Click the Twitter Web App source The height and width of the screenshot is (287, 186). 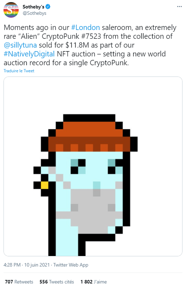71,265
